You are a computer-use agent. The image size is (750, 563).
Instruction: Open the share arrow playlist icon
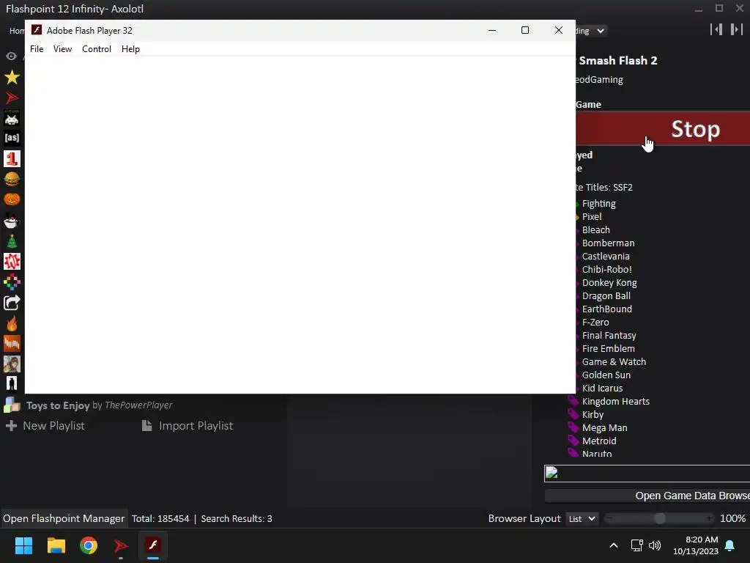click(12, 303)
